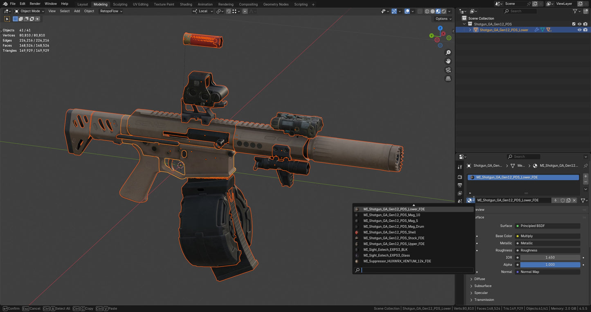Image resolution: width=591 pixels, height=312 pixels.
Task: Click the material list plus button to add a slot
Action: tap(586, 176)
